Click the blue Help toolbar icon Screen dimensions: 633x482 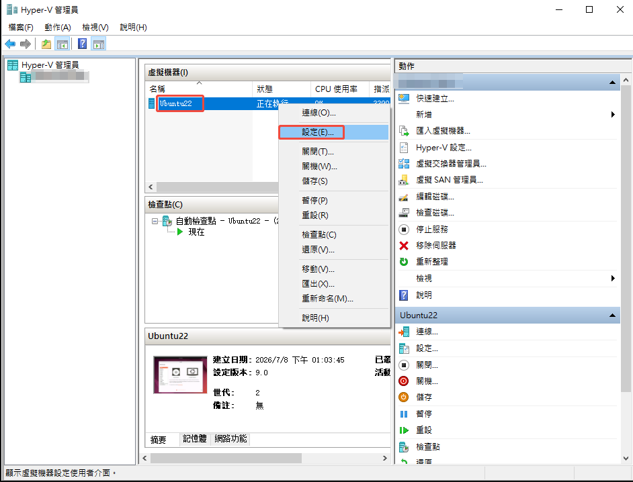[x=83, y=44]
